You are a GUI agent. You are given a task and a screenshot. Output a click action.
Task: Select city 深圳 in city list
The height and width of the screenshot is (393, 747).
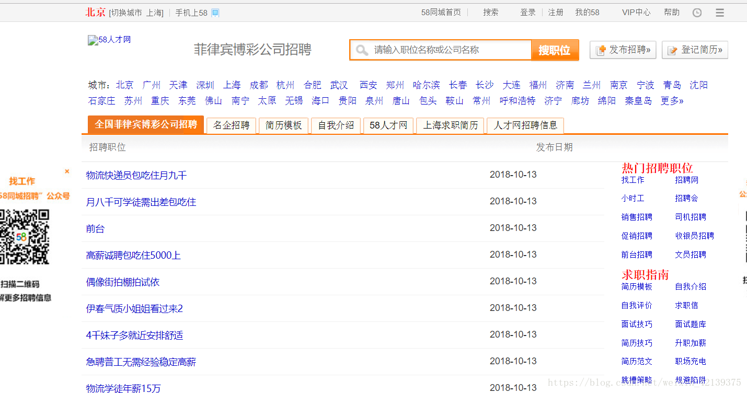pyautogui.click(x=205, y=85)
